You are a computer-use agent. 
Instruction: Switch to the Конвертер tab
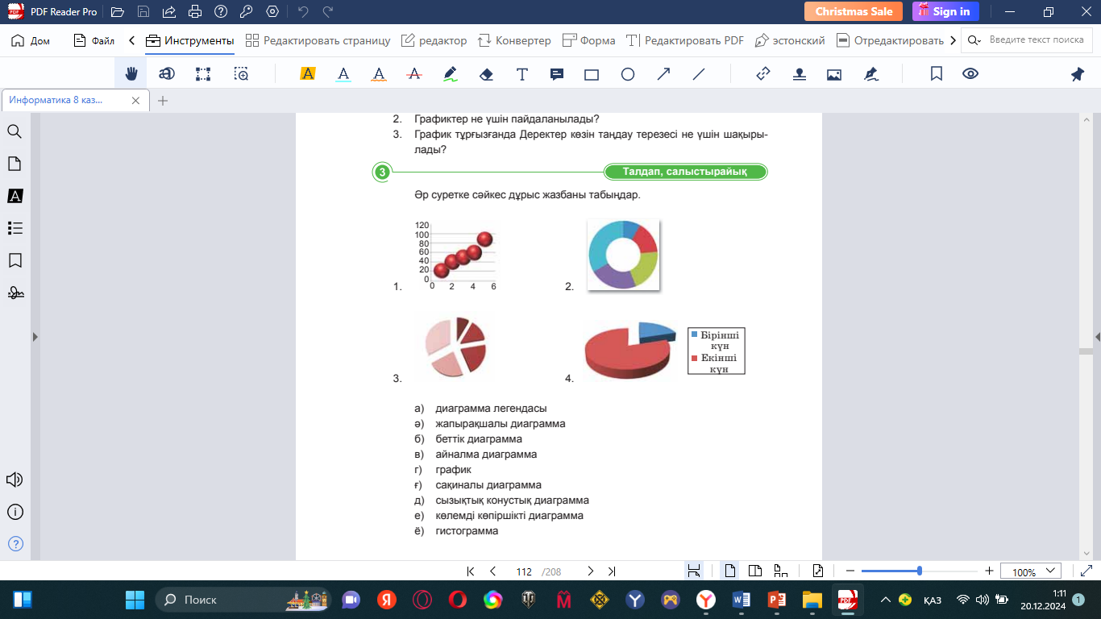tap(514, 40)
